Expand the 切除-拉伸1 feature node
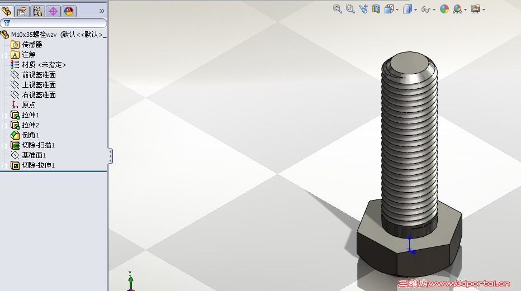This screenshot has height=291, width=521. point(4,166)
